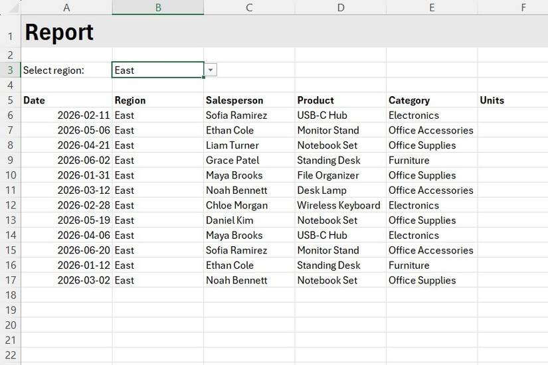Select row 18 header
Image resolution: width=548 pixels, height=365 pixels.
pyautogui.click(x=11, y=295)
